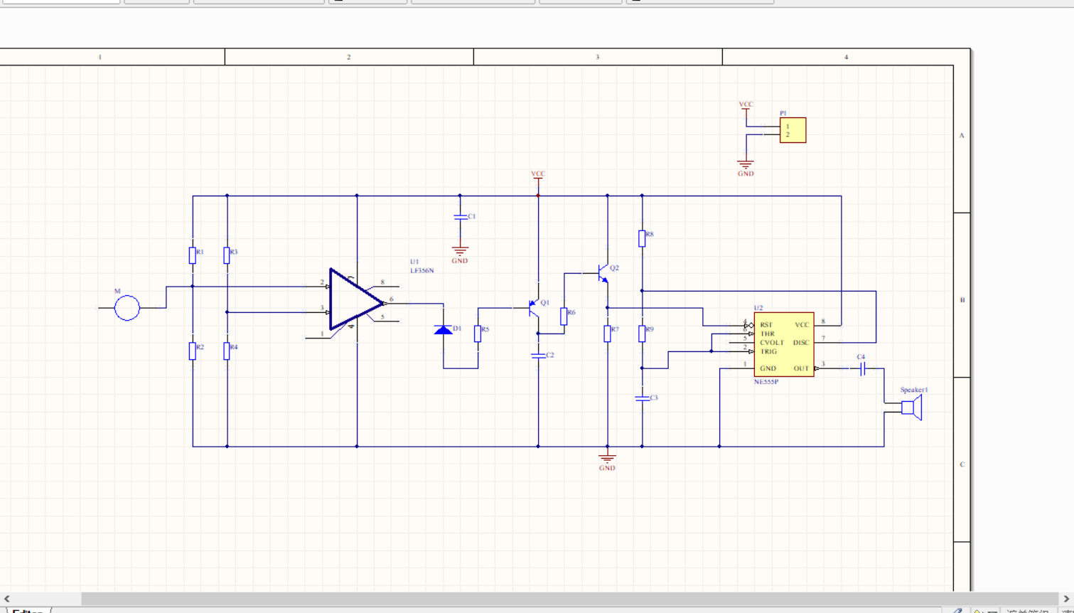Click sheet border column label 3
Screen dimensions: 1074x613
597,57
